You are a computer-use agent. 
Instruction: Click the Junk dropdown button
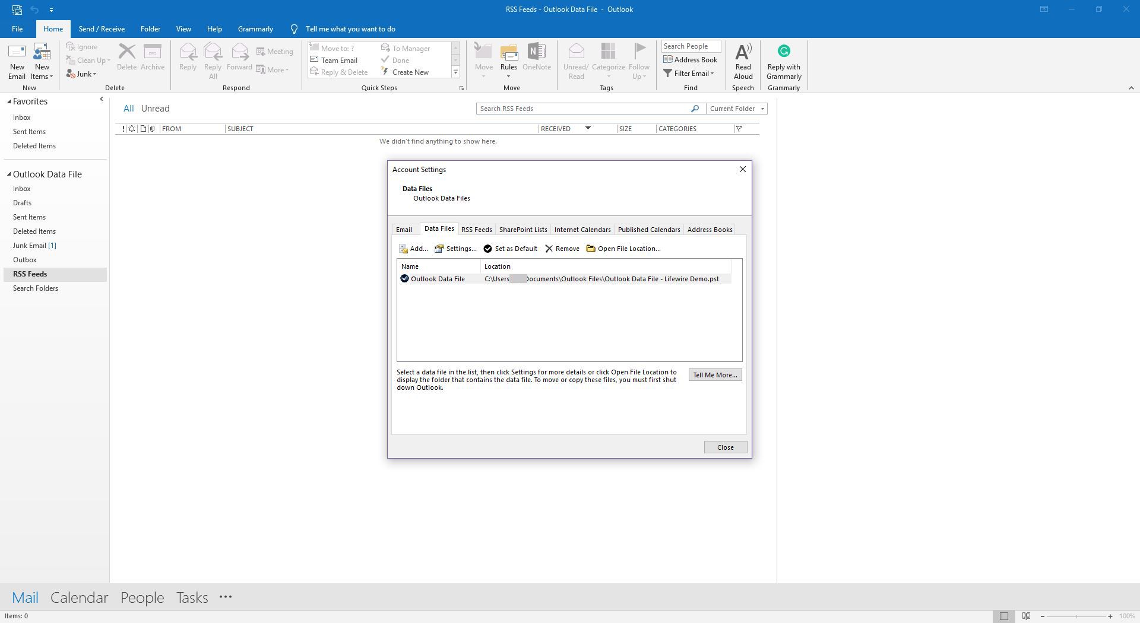coord(81,74)
